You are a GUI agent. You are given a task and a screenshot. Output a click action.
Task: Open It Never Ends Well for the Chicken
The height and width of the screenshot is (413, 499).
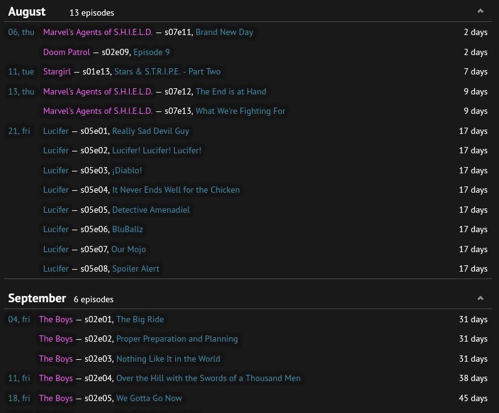click(176, 190)
